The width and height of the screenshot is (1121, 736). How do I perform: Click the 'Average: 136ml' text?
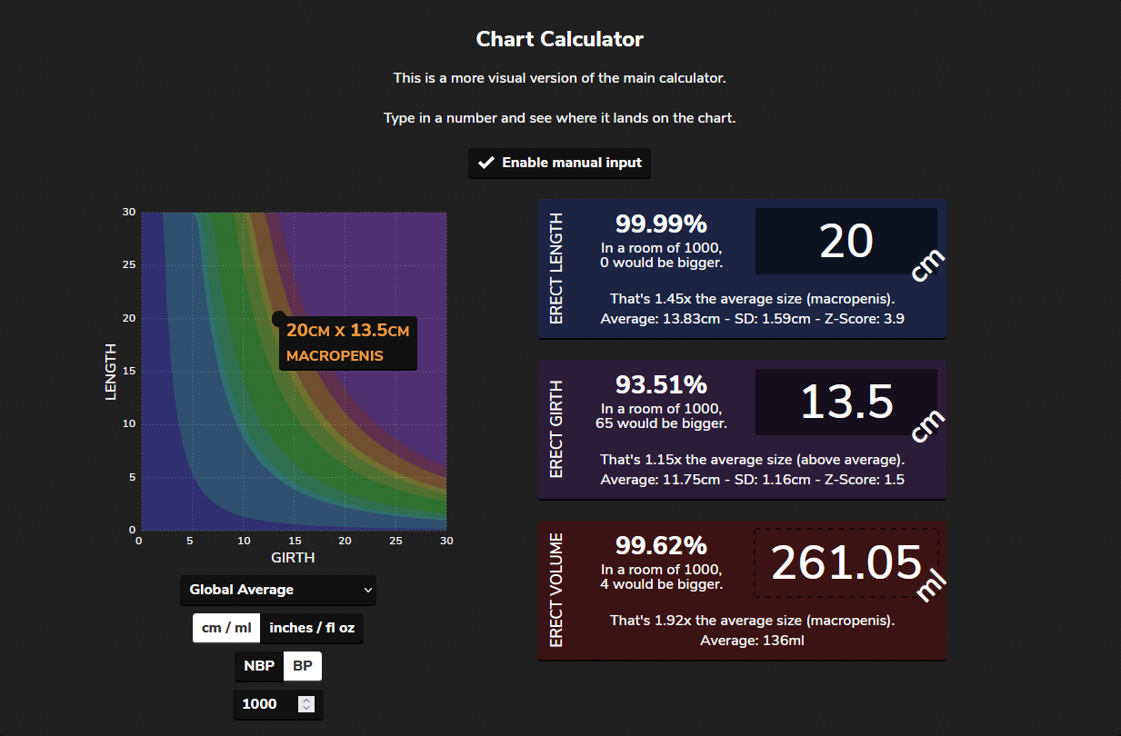point(752,641)
